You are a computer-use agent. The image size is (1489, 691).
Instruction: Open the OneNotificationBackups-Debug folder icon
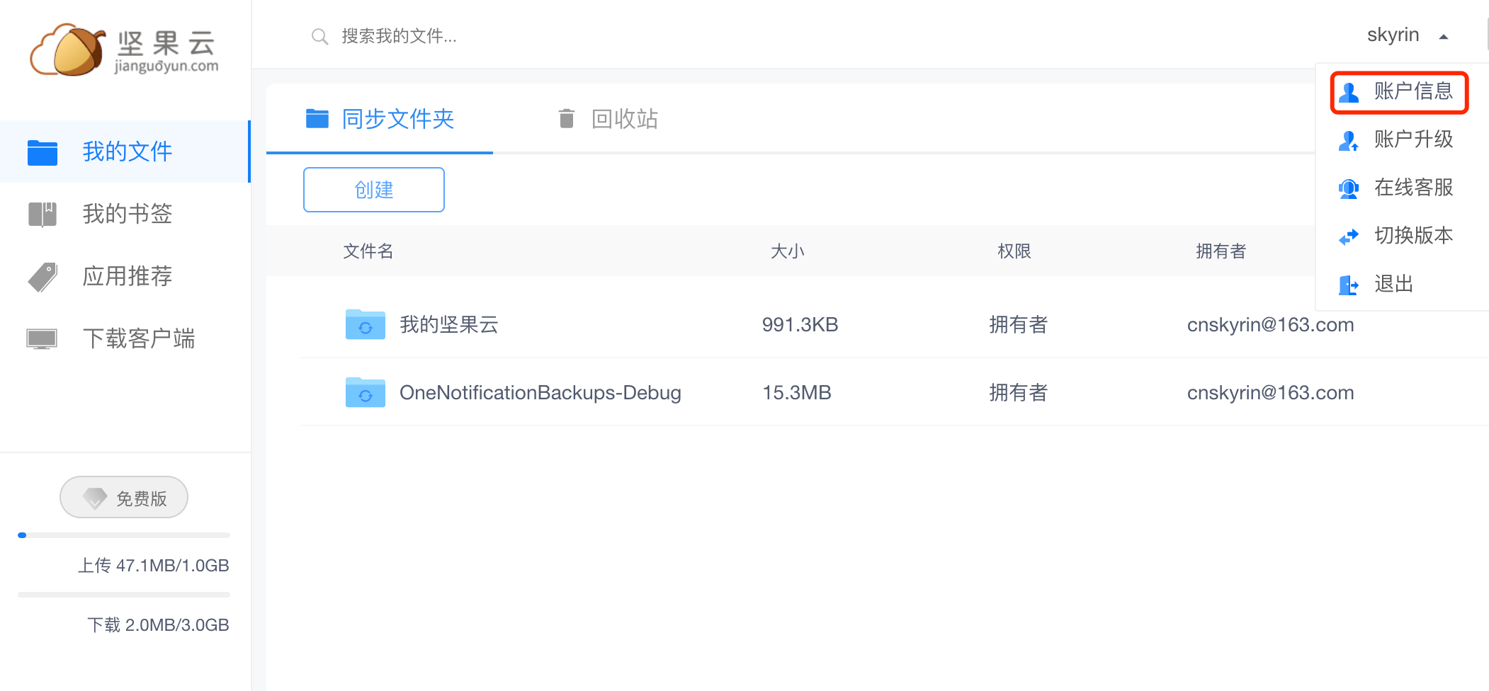coord(365,393)
